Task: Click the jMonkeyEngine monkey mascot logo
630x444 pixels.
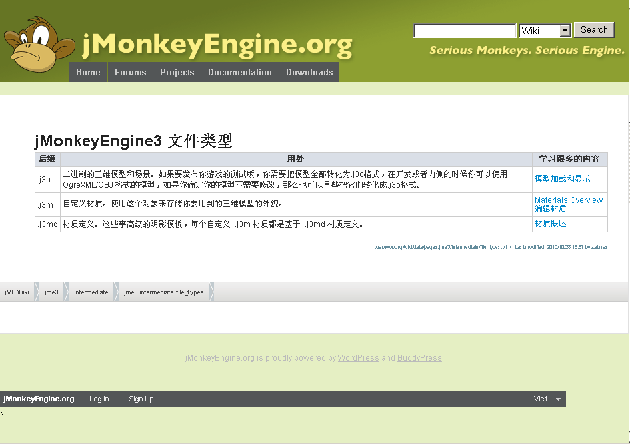Action: point(39,45)
